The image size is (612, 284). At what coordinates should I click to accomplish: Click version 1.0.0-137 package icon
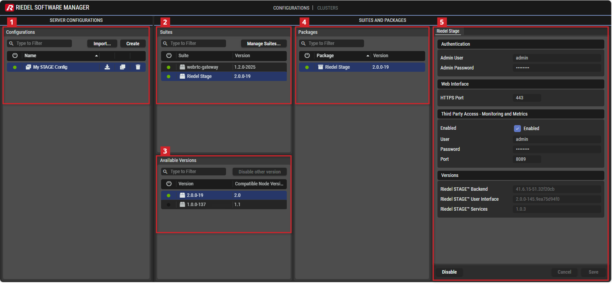183,205
